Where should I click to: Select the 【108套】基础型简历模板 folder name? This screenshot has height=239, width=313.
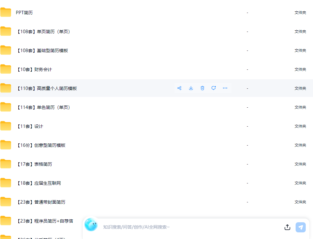coord(42,51)
